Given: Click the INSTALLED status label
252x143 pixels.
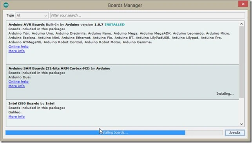Looking at the screenshot, I should pos(114,25).
